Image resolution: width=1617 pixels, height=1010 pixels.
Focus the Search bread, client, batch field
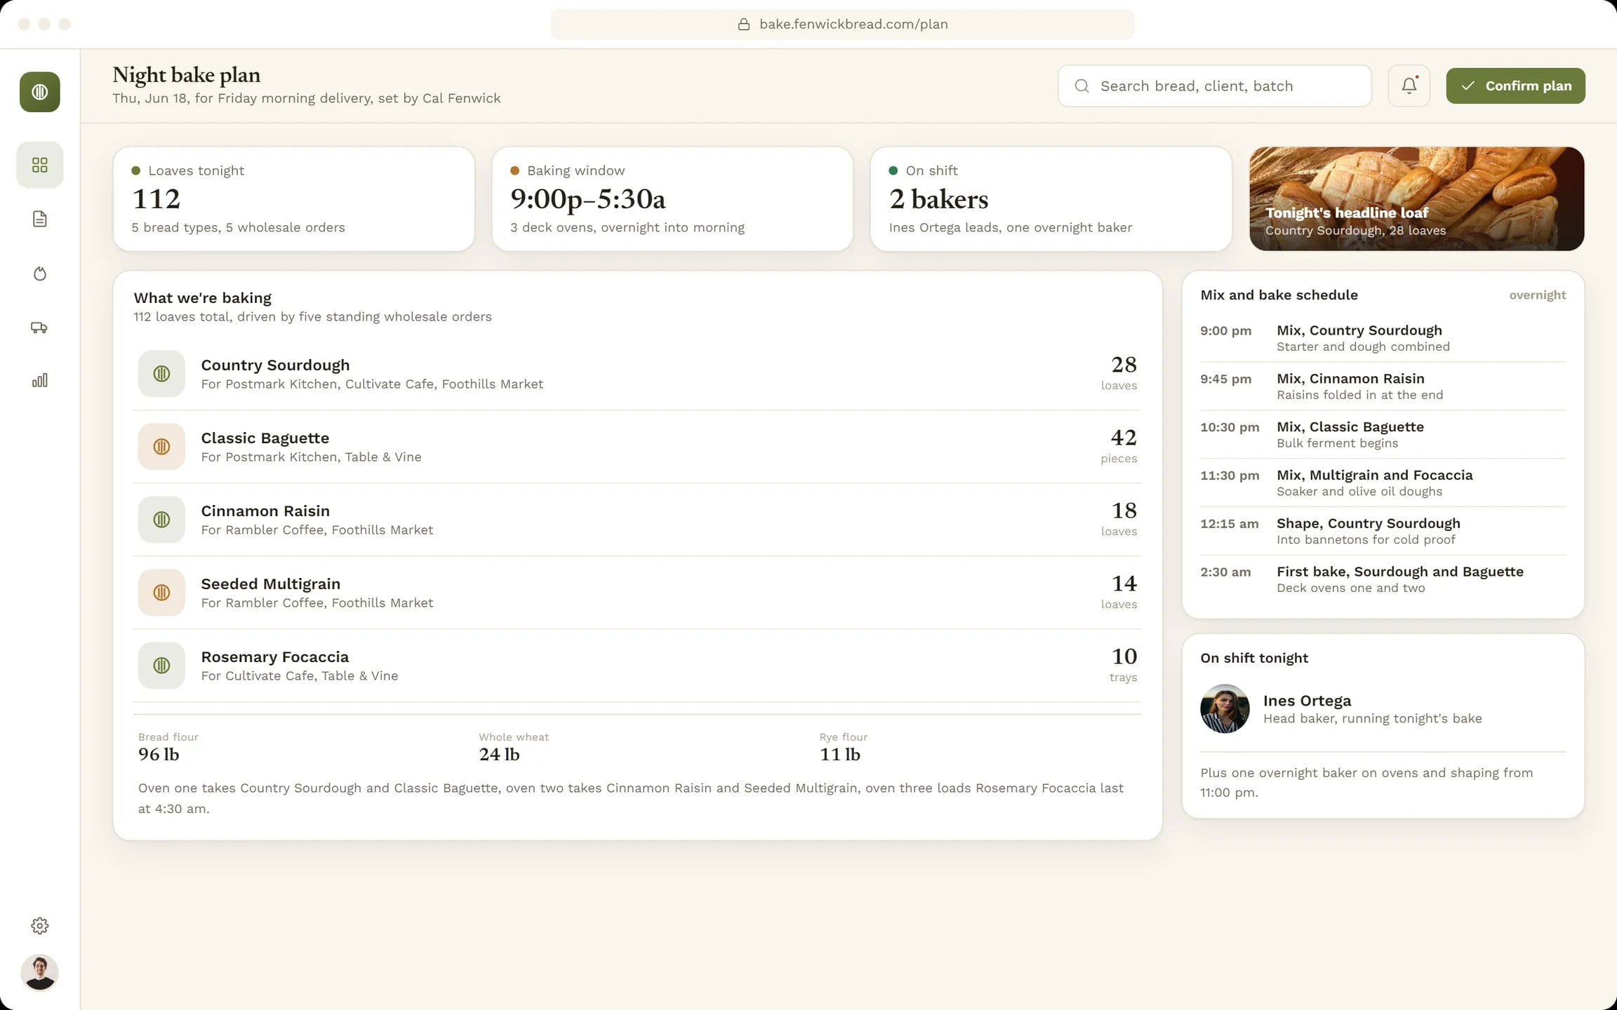coord(1215,86)
